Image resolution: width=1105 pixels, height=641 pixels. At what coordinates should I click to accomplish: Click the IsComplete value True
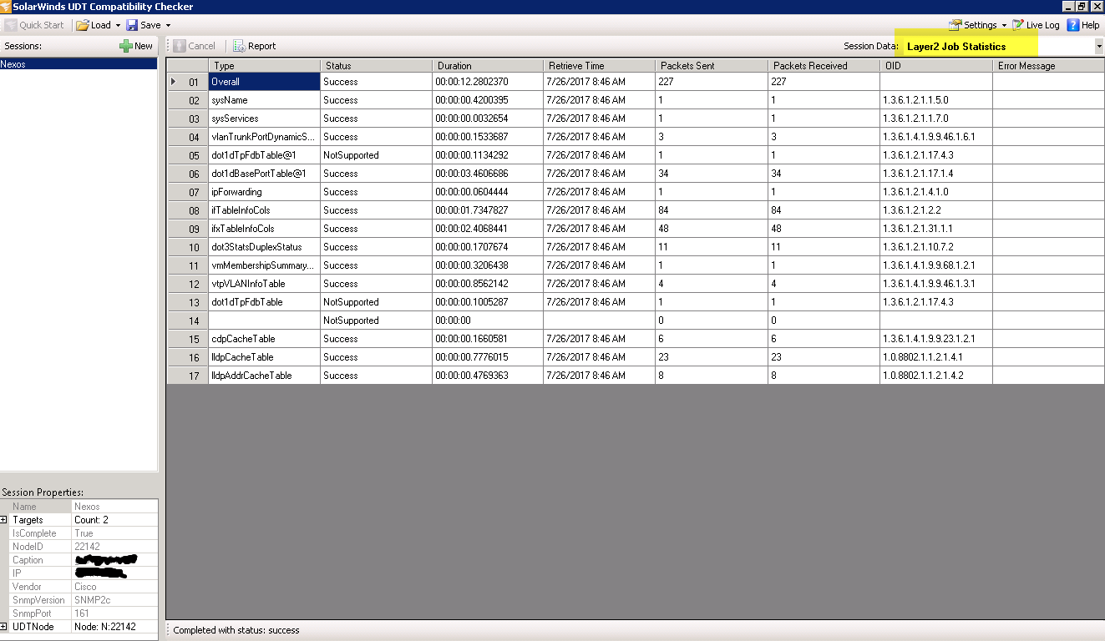coord(114,532)
